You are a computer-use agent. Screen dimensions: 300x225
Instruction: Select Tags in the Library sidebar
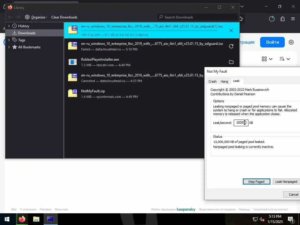coord(22,40)
